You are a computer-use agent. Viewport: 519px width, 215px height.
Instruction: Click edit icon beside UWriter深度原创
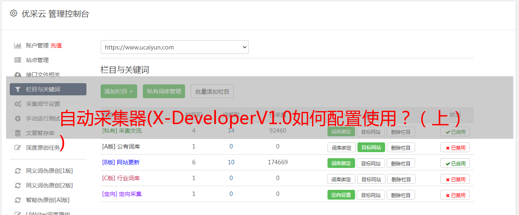pos(17,213)
